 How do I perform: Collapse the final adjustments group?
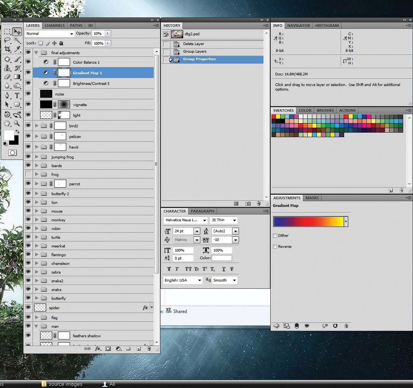click(x=36, y=53)
